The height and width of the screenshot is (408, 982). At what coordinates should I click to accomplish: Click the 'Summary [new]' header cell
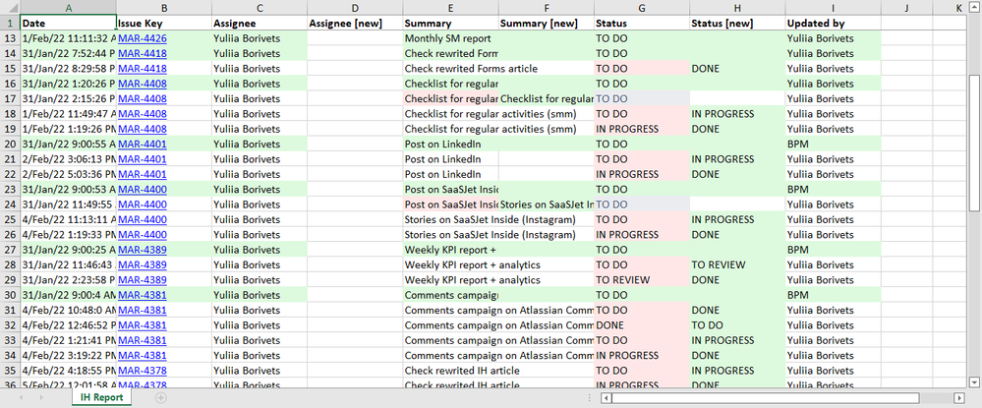[547, 24]
